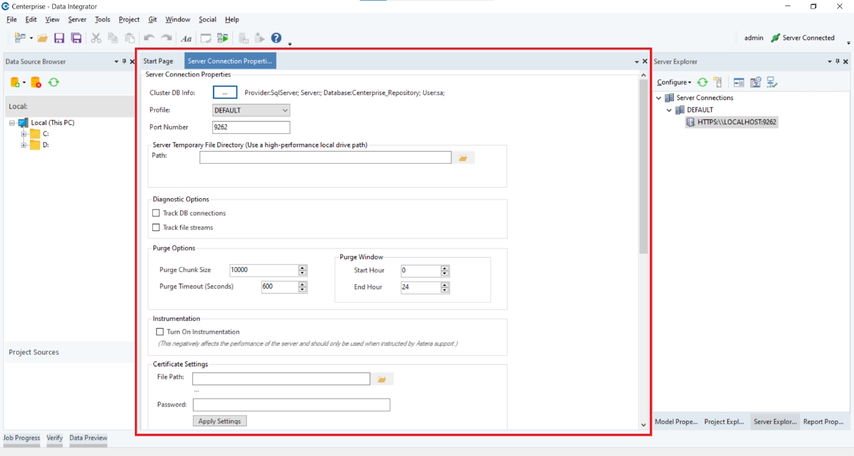This screenshot has width=854, height=456.
Task: Open the Configure dropdown in Server Explorer
Action: click(x=673, y=82)
